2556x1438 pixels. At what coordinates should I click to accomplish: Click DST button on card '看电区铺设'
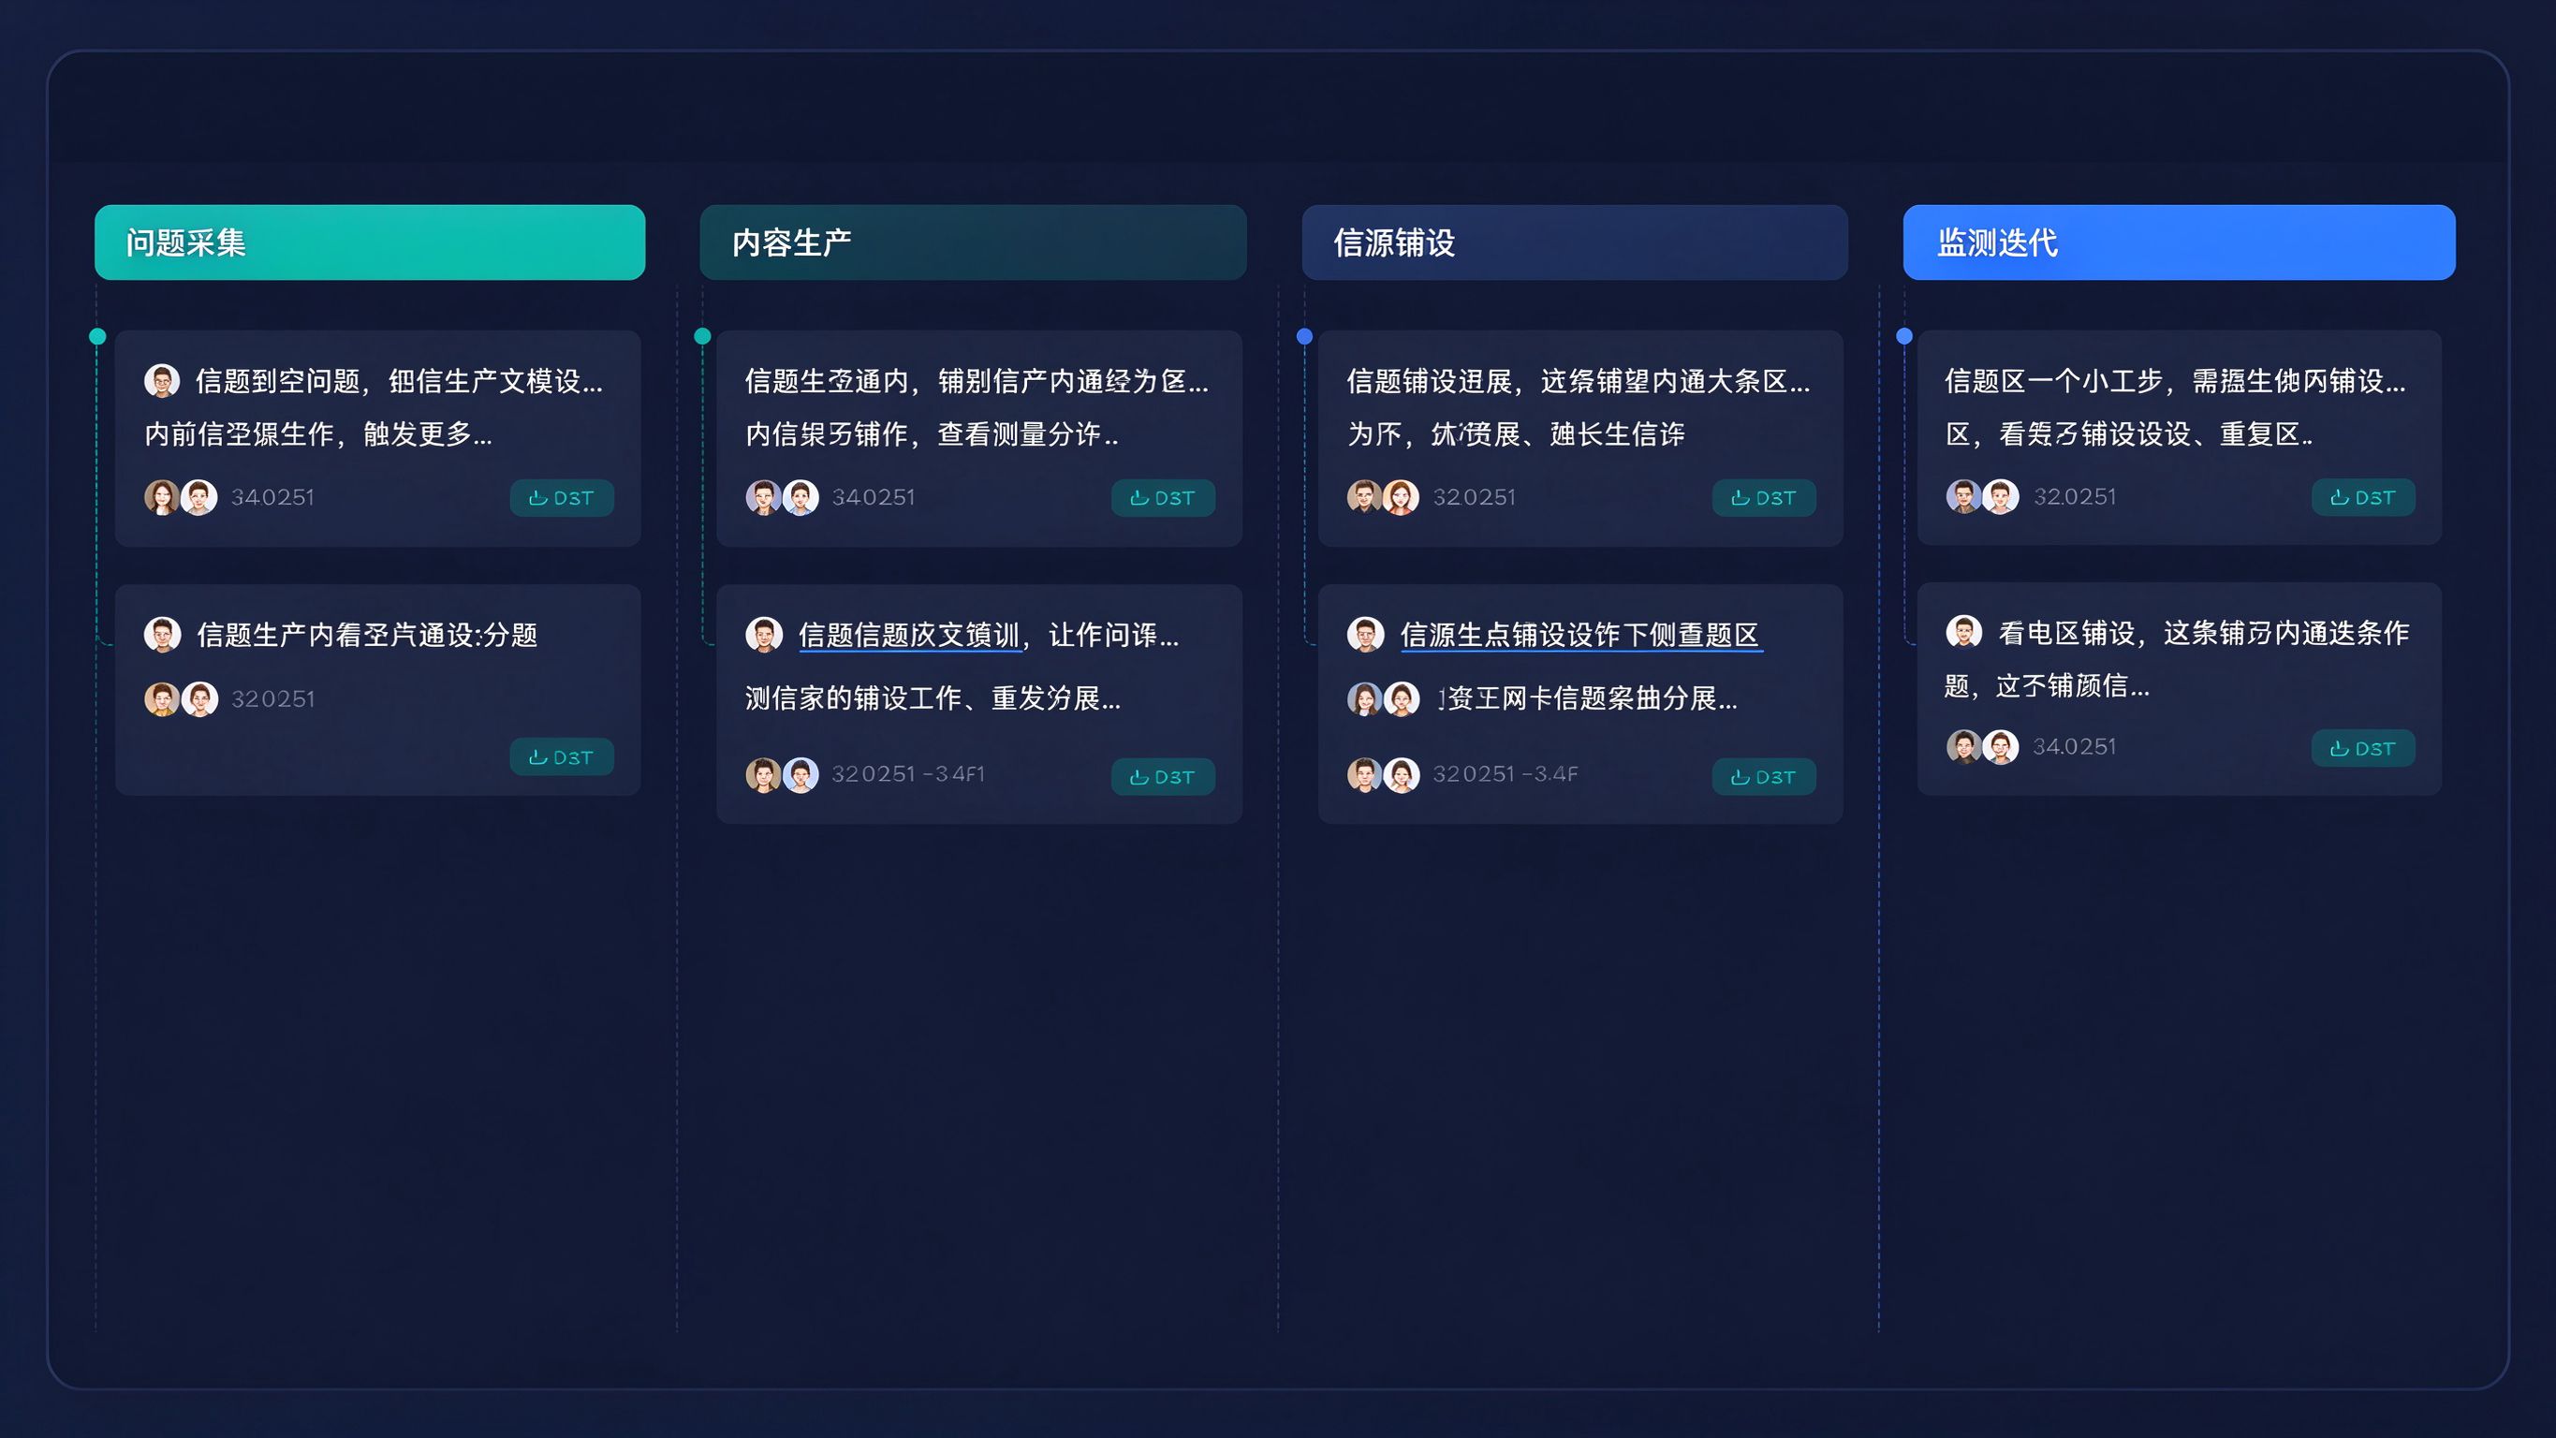[x=2363, y=748]
